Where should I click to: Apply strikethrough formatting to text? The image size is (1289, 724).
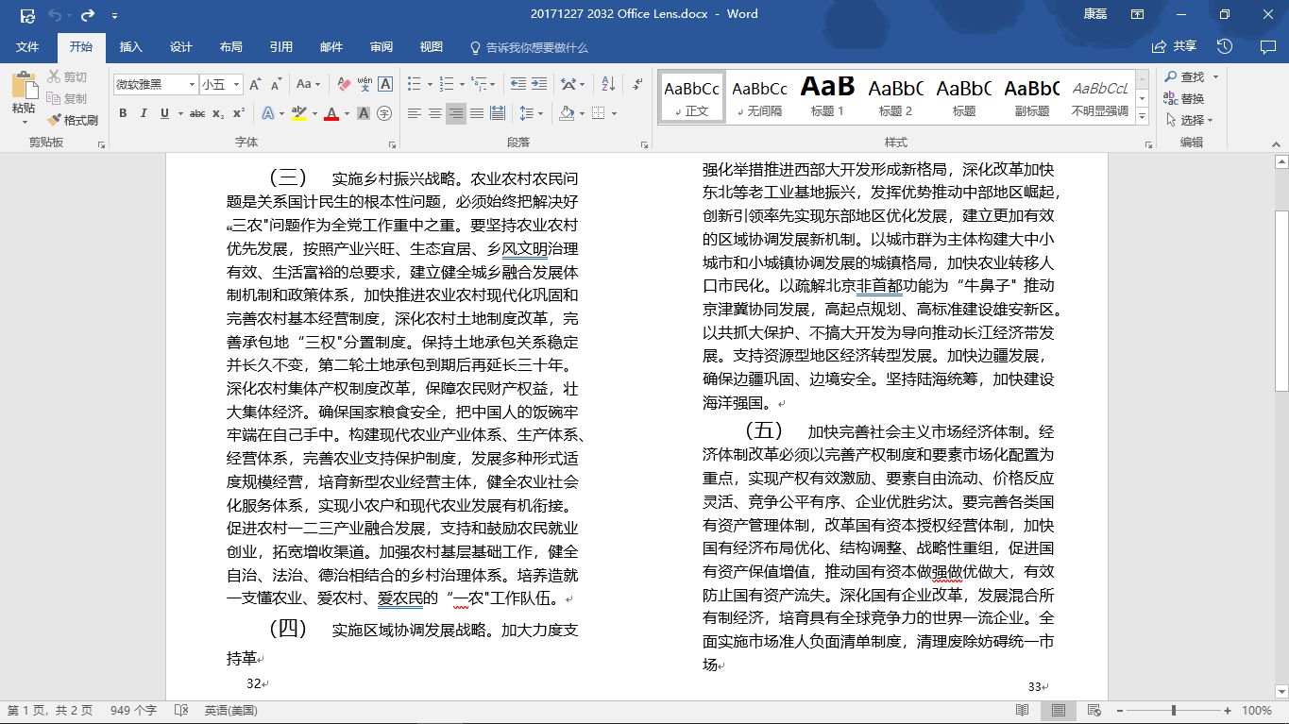point(196,113)
